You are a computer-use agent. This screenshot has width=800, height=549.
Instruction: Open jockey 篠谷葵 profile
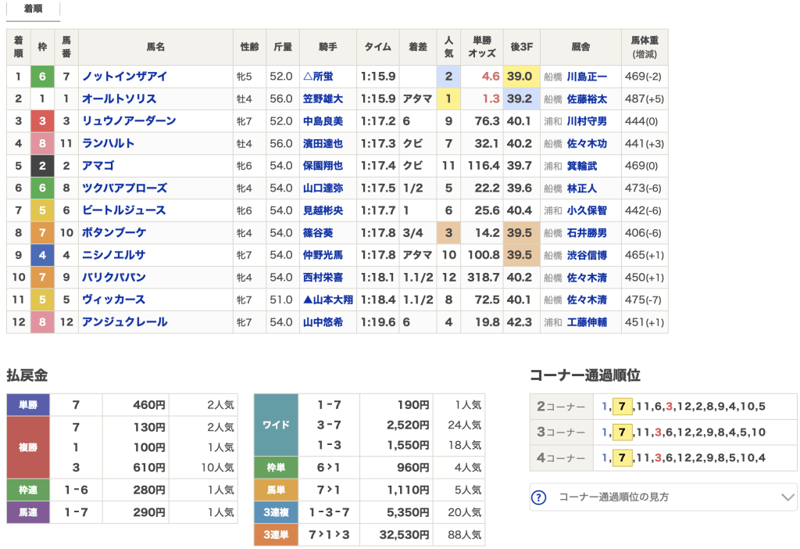pos(318,233)
